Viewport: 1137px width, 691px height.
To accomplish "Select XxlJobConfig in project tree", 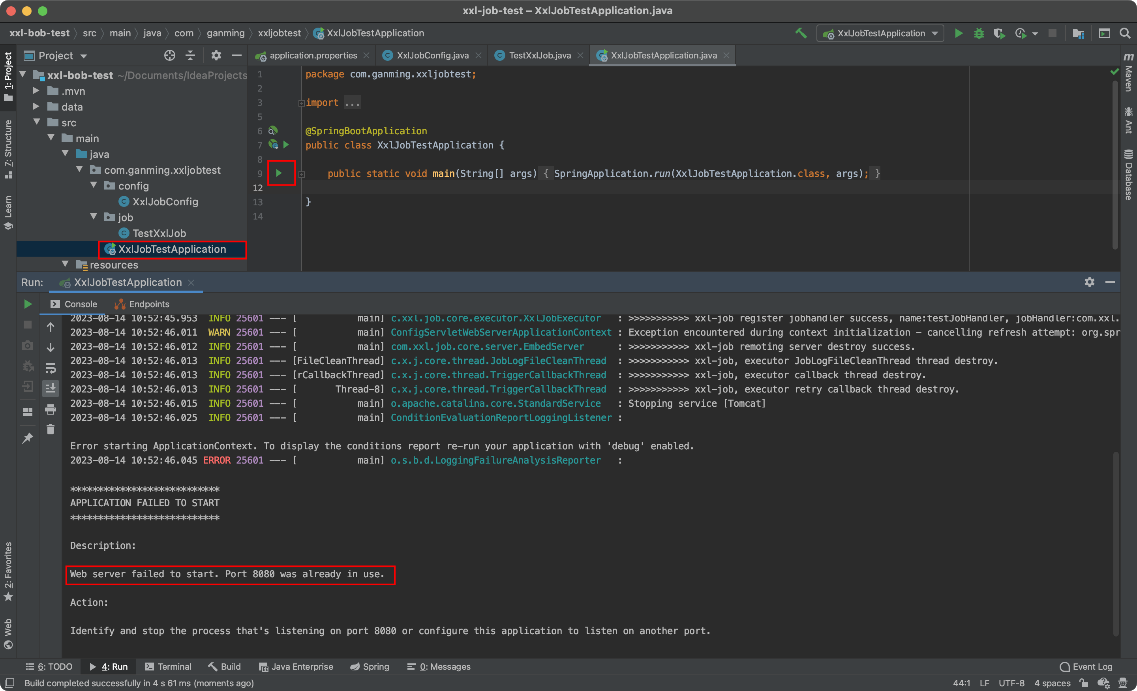I will tap(158, 201).
